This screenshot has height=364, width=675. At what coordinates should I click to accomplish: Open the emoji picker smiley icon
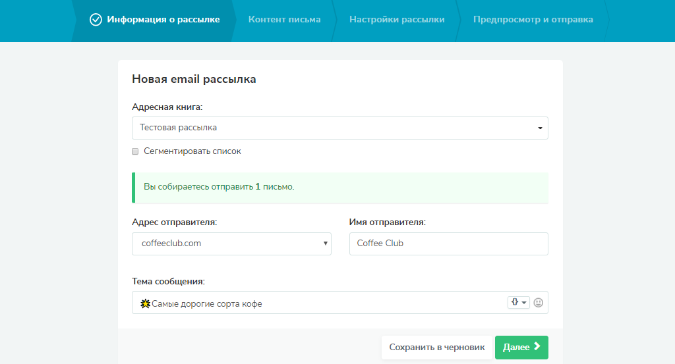click(x=538, y=303)
